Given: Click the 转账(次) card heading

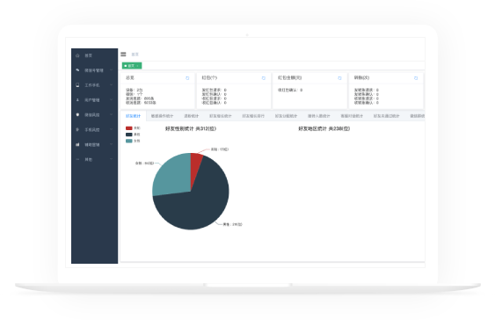Looking at the screenshot, I should [361, 77].
